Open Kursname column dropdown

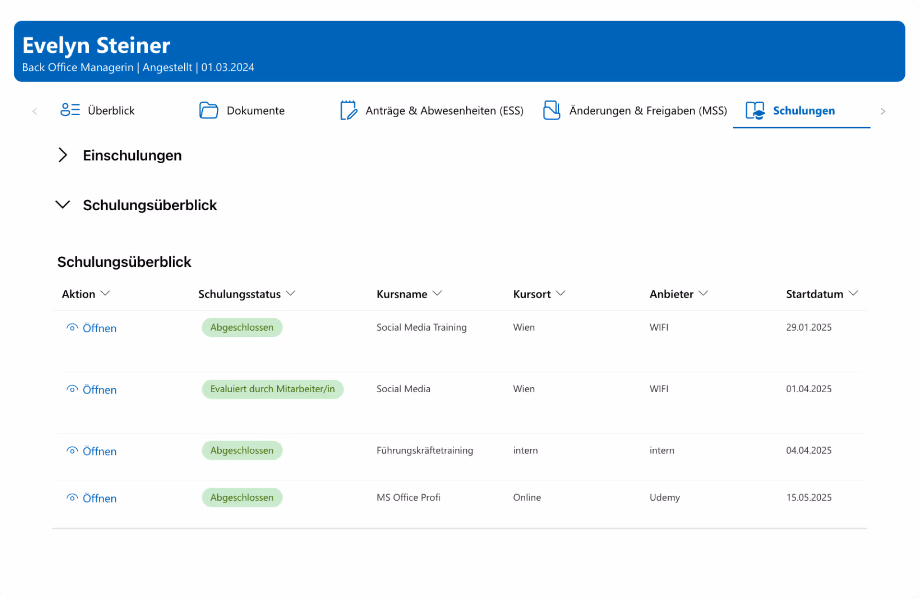coord(437,293)
